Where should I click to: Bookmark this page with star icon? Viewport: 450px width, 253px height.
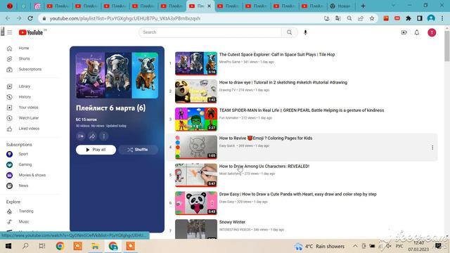coord(372,18)
